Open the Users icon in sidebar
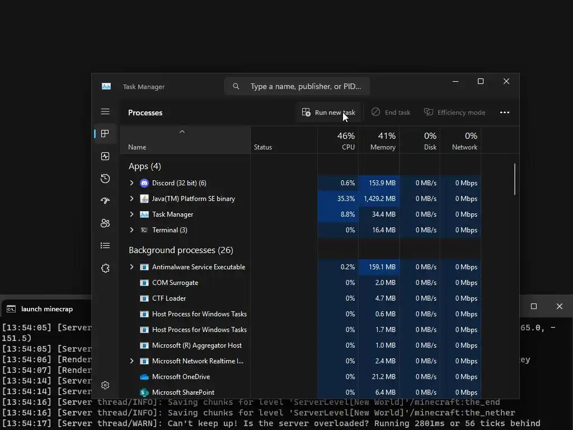The width and height of the screenshot is (573, 430). click(x=105, y=223)
